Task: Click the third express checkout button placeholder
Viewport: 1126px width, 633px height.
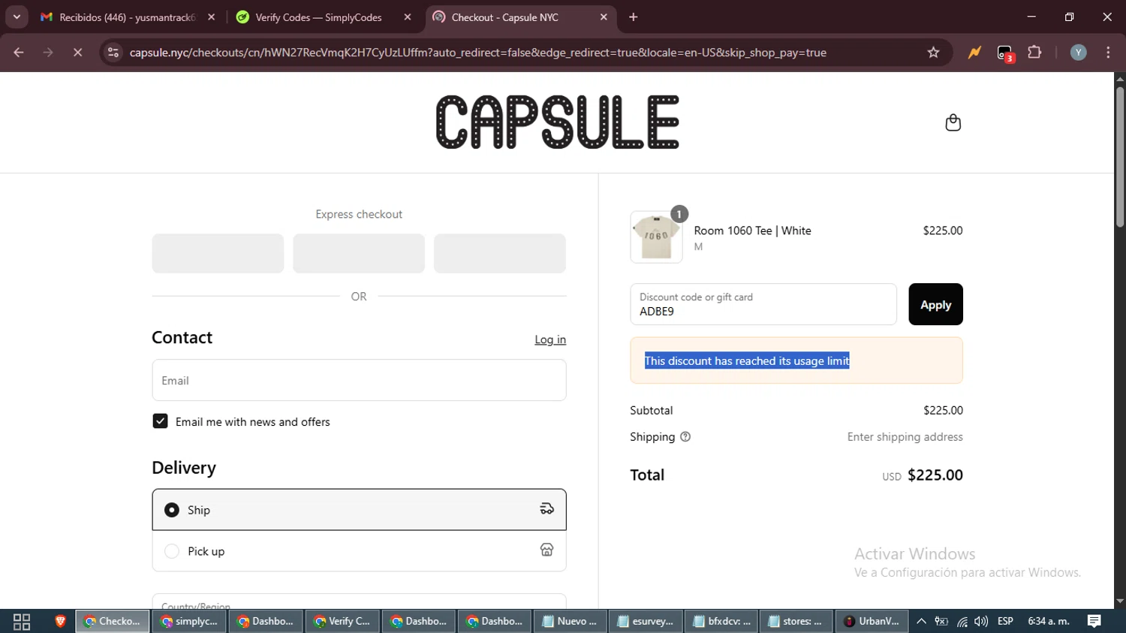Action: 500,253
